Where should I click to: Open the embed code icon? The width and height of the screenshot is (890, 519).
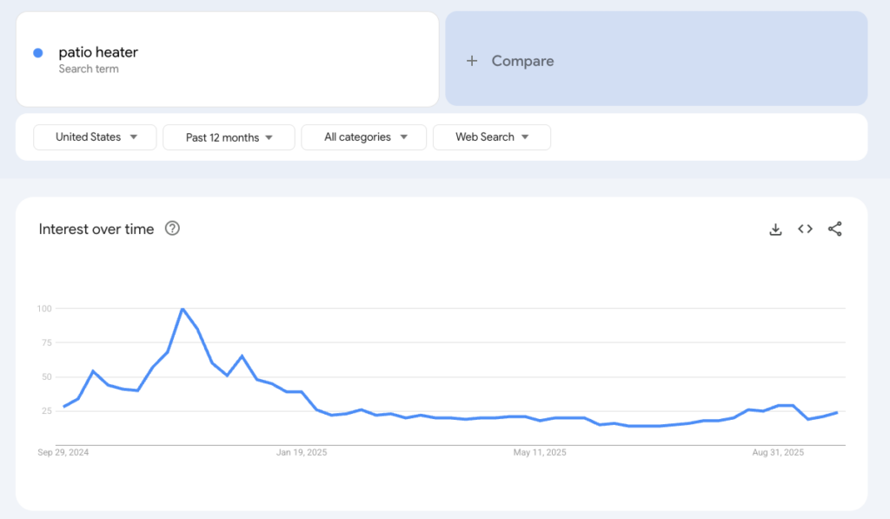pos(806,230)
